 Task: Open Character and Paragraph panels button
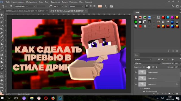[111, 6]
